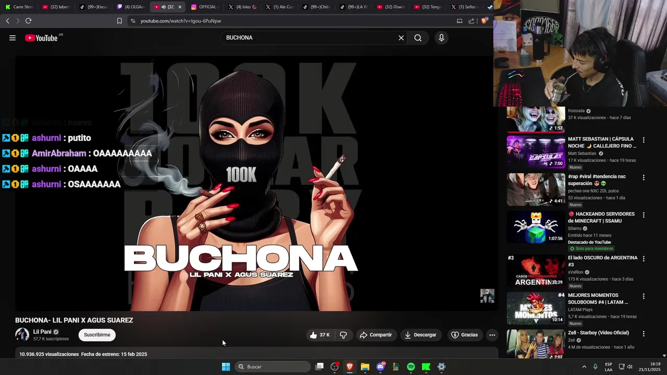This screenshot has width=667, height=375.
Task: Click the magnifier search button
Action: [418, 38]
